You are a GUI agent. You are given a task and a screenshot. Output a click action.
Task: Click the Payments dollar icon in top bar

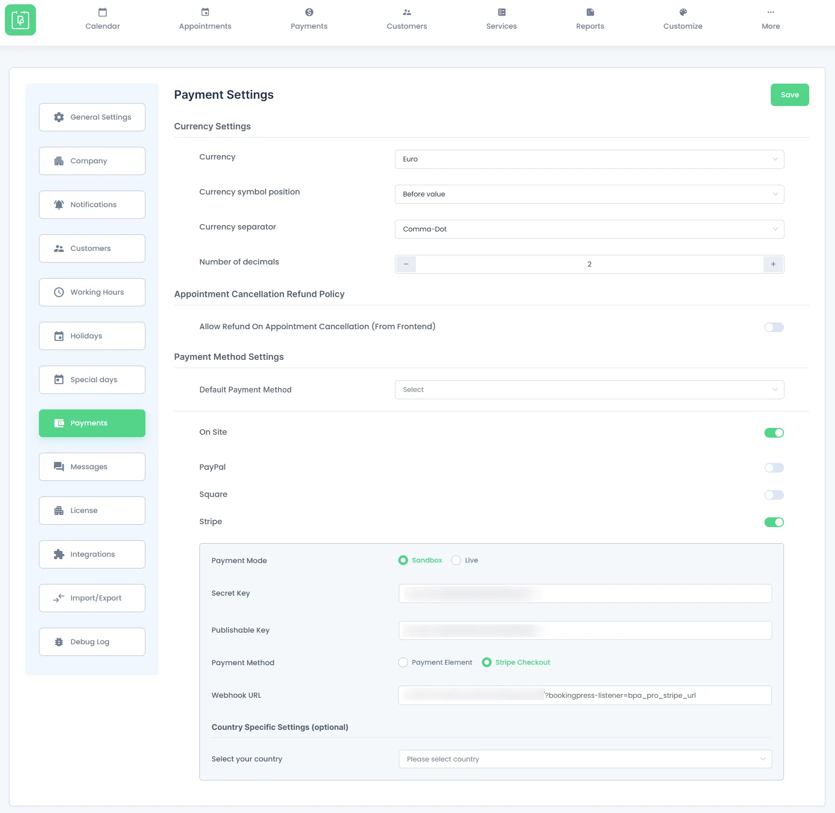(x=309, y=12)
